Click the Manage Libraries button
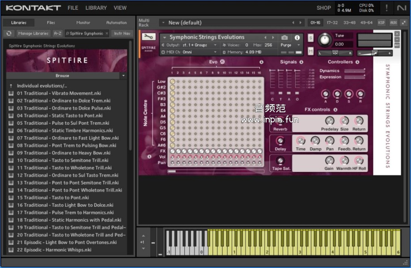Viewport: 411px width, 268px height. [34, 33]
